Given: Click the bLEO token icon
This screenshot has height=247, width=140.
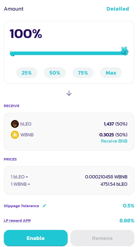Looking at the screenshot, I should tap(15, 124).
